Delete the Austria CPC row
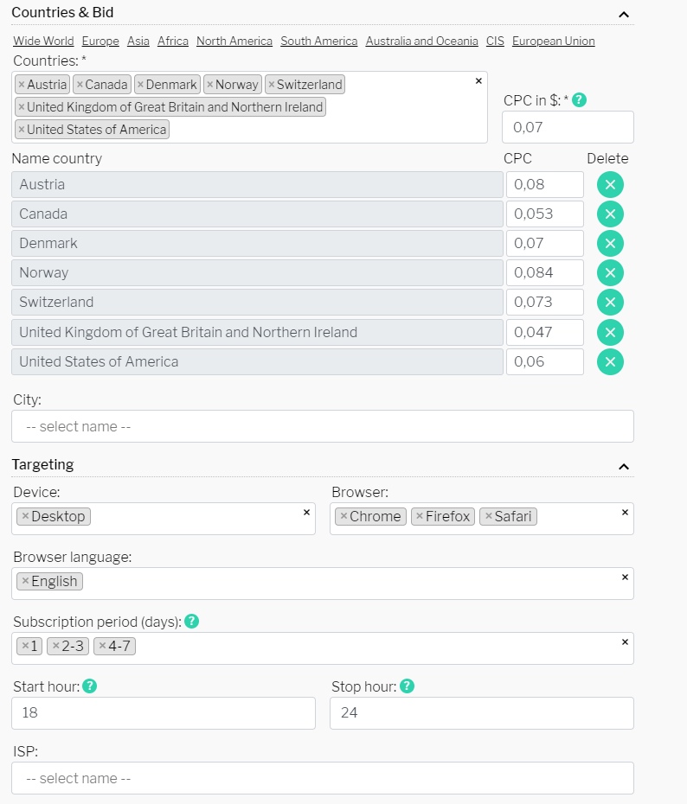The width and height of the screenshot is (687, 804). [610, 185]
